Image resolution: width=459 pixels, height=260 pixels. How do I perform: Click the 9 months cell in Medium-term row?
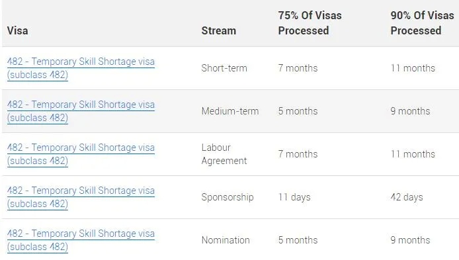point(410,111)
